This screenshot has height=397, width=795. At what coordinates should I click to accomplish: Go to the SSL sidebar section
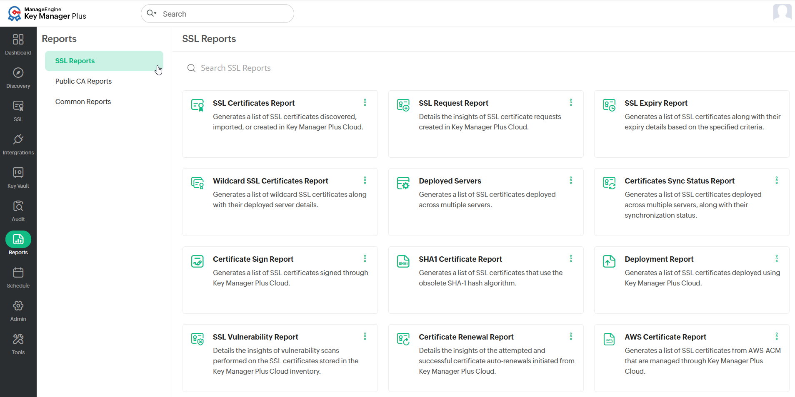[18, 111]
